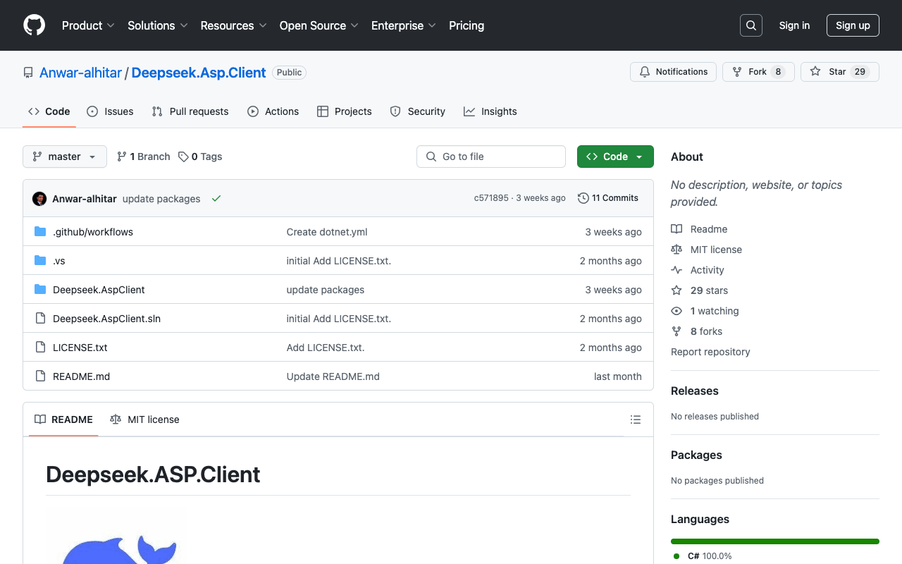Switch to the Pull requests tab
This screenshot has height=564, width=902.
point(190,111)
